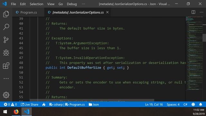Select the csharp project in status bar
This screenshot has width=206, height=116.
56,104
